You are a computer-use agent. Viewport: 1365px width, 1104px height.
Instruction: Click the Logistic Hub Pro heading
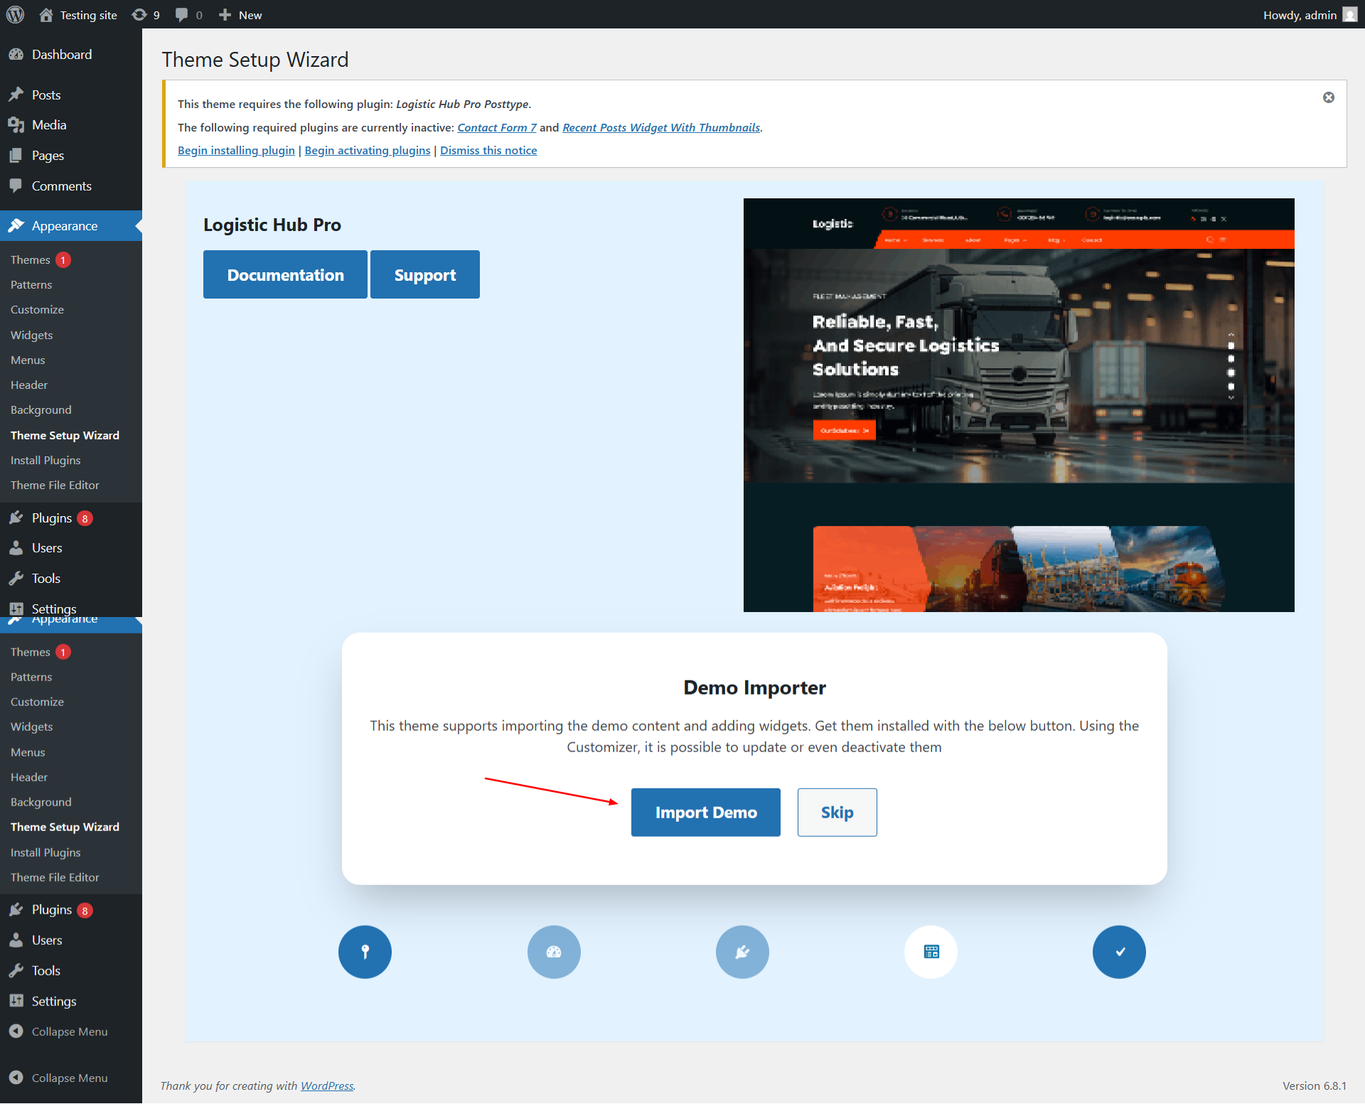pyautogui.click(x=272, y=225)
